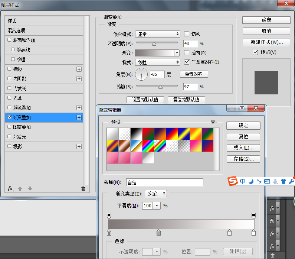This screenshot has height=259, width=295.
Task: Click the move effect up arrow
Action: pyautogui.click(x=20, y=188)
